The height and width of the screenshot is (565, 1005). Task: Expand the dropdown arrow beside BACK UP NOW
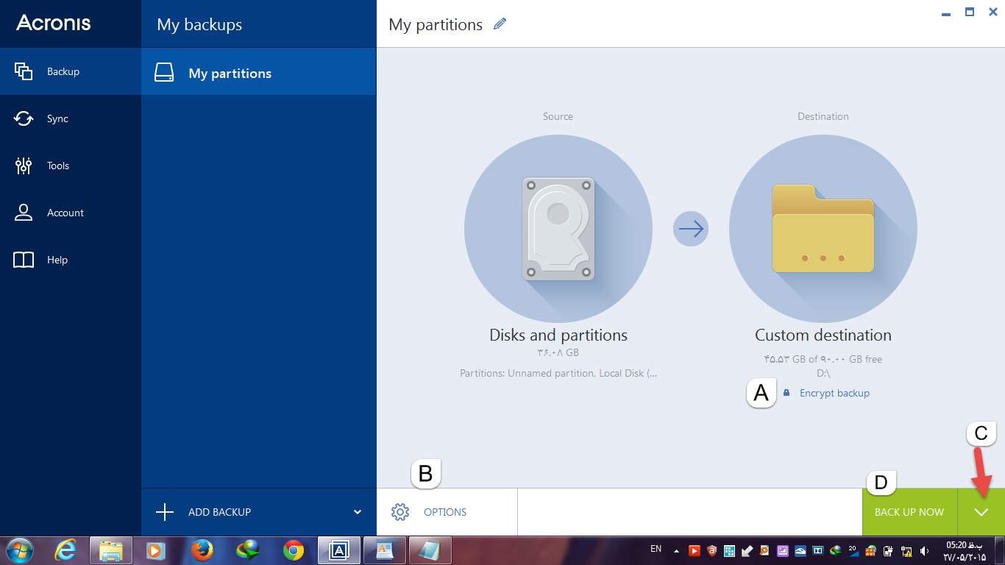pos(981,512)
